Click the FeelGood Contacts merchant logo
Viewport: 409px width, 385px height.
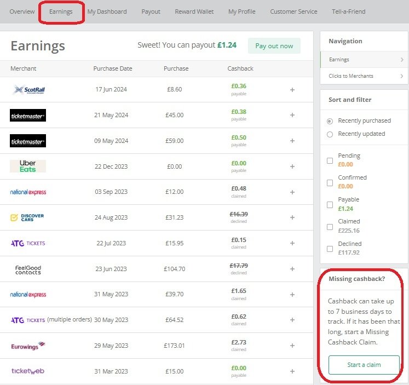[28, 270]
